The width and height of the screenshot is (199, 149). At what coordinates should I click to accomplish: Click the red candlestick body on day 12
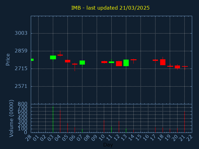click(x=119, y=64)
